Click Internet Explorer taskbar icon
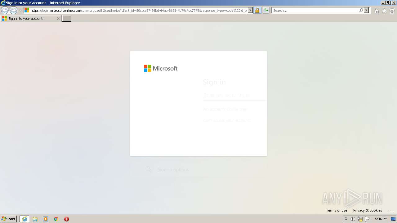The height and width of the screenshot is (223, 397). click(x=25, y=219)
